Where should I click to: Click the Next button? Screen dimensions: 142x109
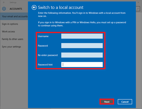click(x=107, y=102)
